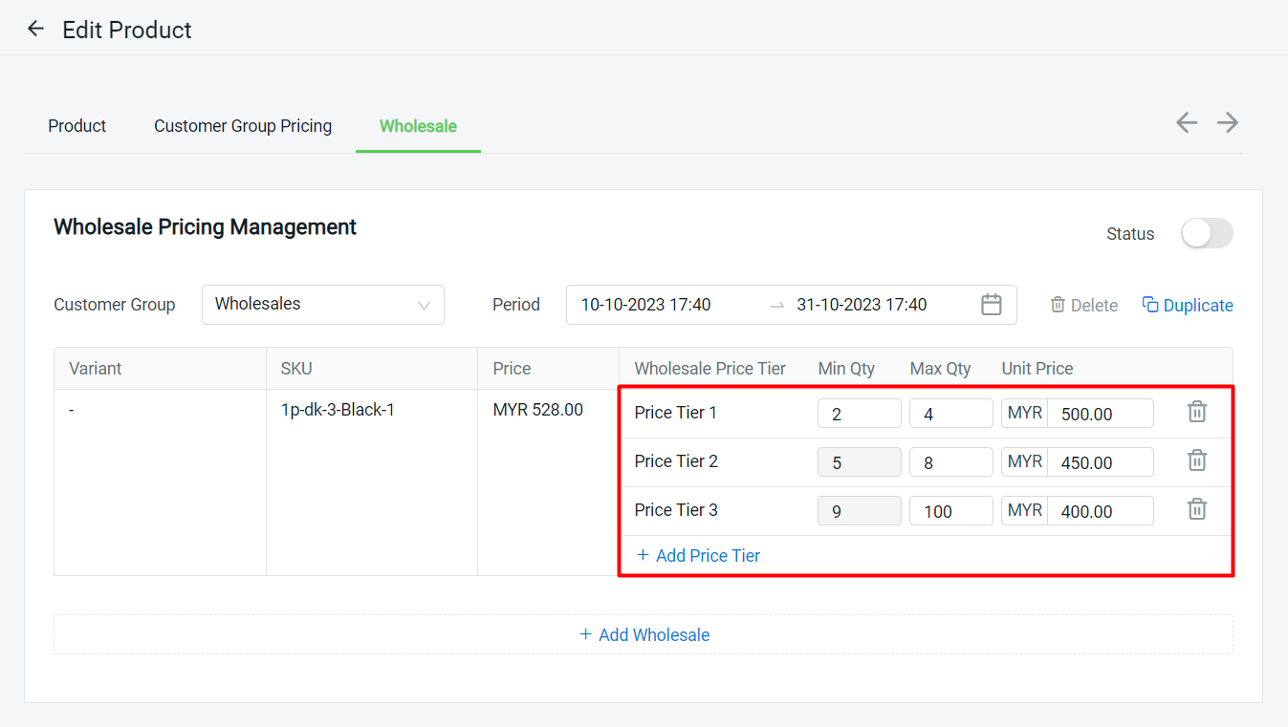Duplicate the wholesale pricing entry
1288x727 pixels.
[x=1188, y=306]
